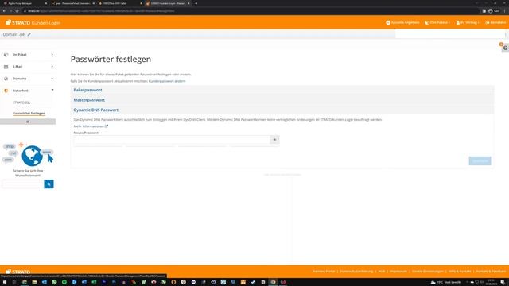Click the browser reload icon
The width and height of the screenshot is (509, 286).
pos(17,10)
